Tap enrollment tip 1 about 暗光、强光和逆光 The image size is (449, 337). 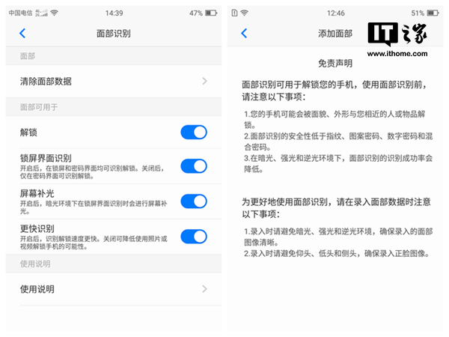338,237
